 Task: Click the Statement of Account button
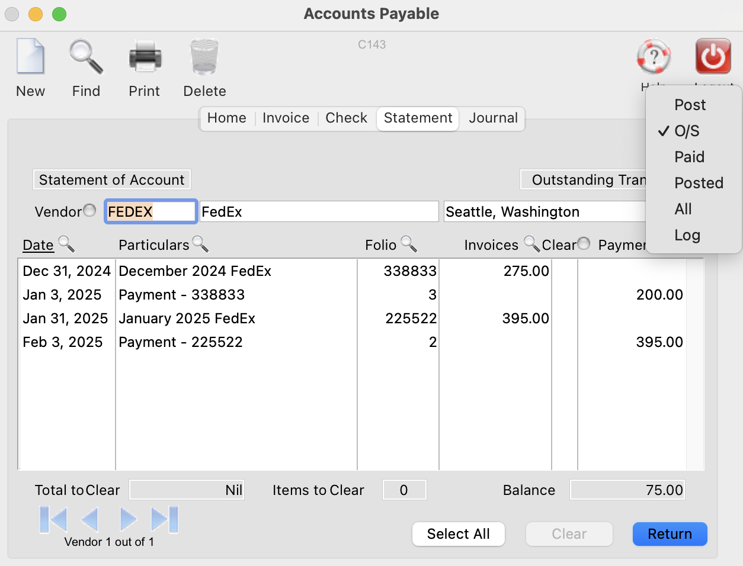point(112,179)
